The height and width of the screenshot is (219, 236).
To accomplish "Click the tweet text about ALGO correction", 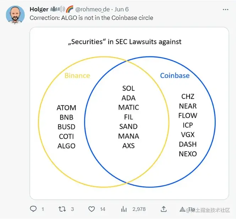I will (91, 18).
